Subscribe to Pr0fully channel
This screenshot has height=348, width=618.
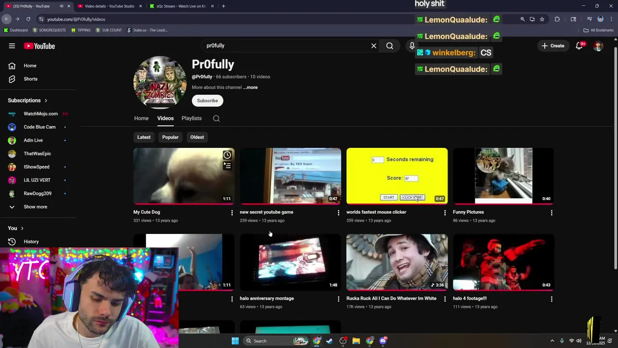point(207,101)
